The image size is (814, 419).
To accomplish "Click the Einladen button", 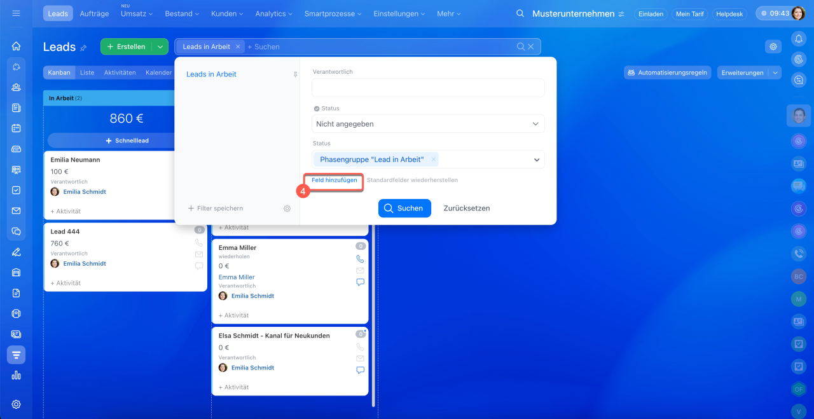I will click(x=651, y=13).
